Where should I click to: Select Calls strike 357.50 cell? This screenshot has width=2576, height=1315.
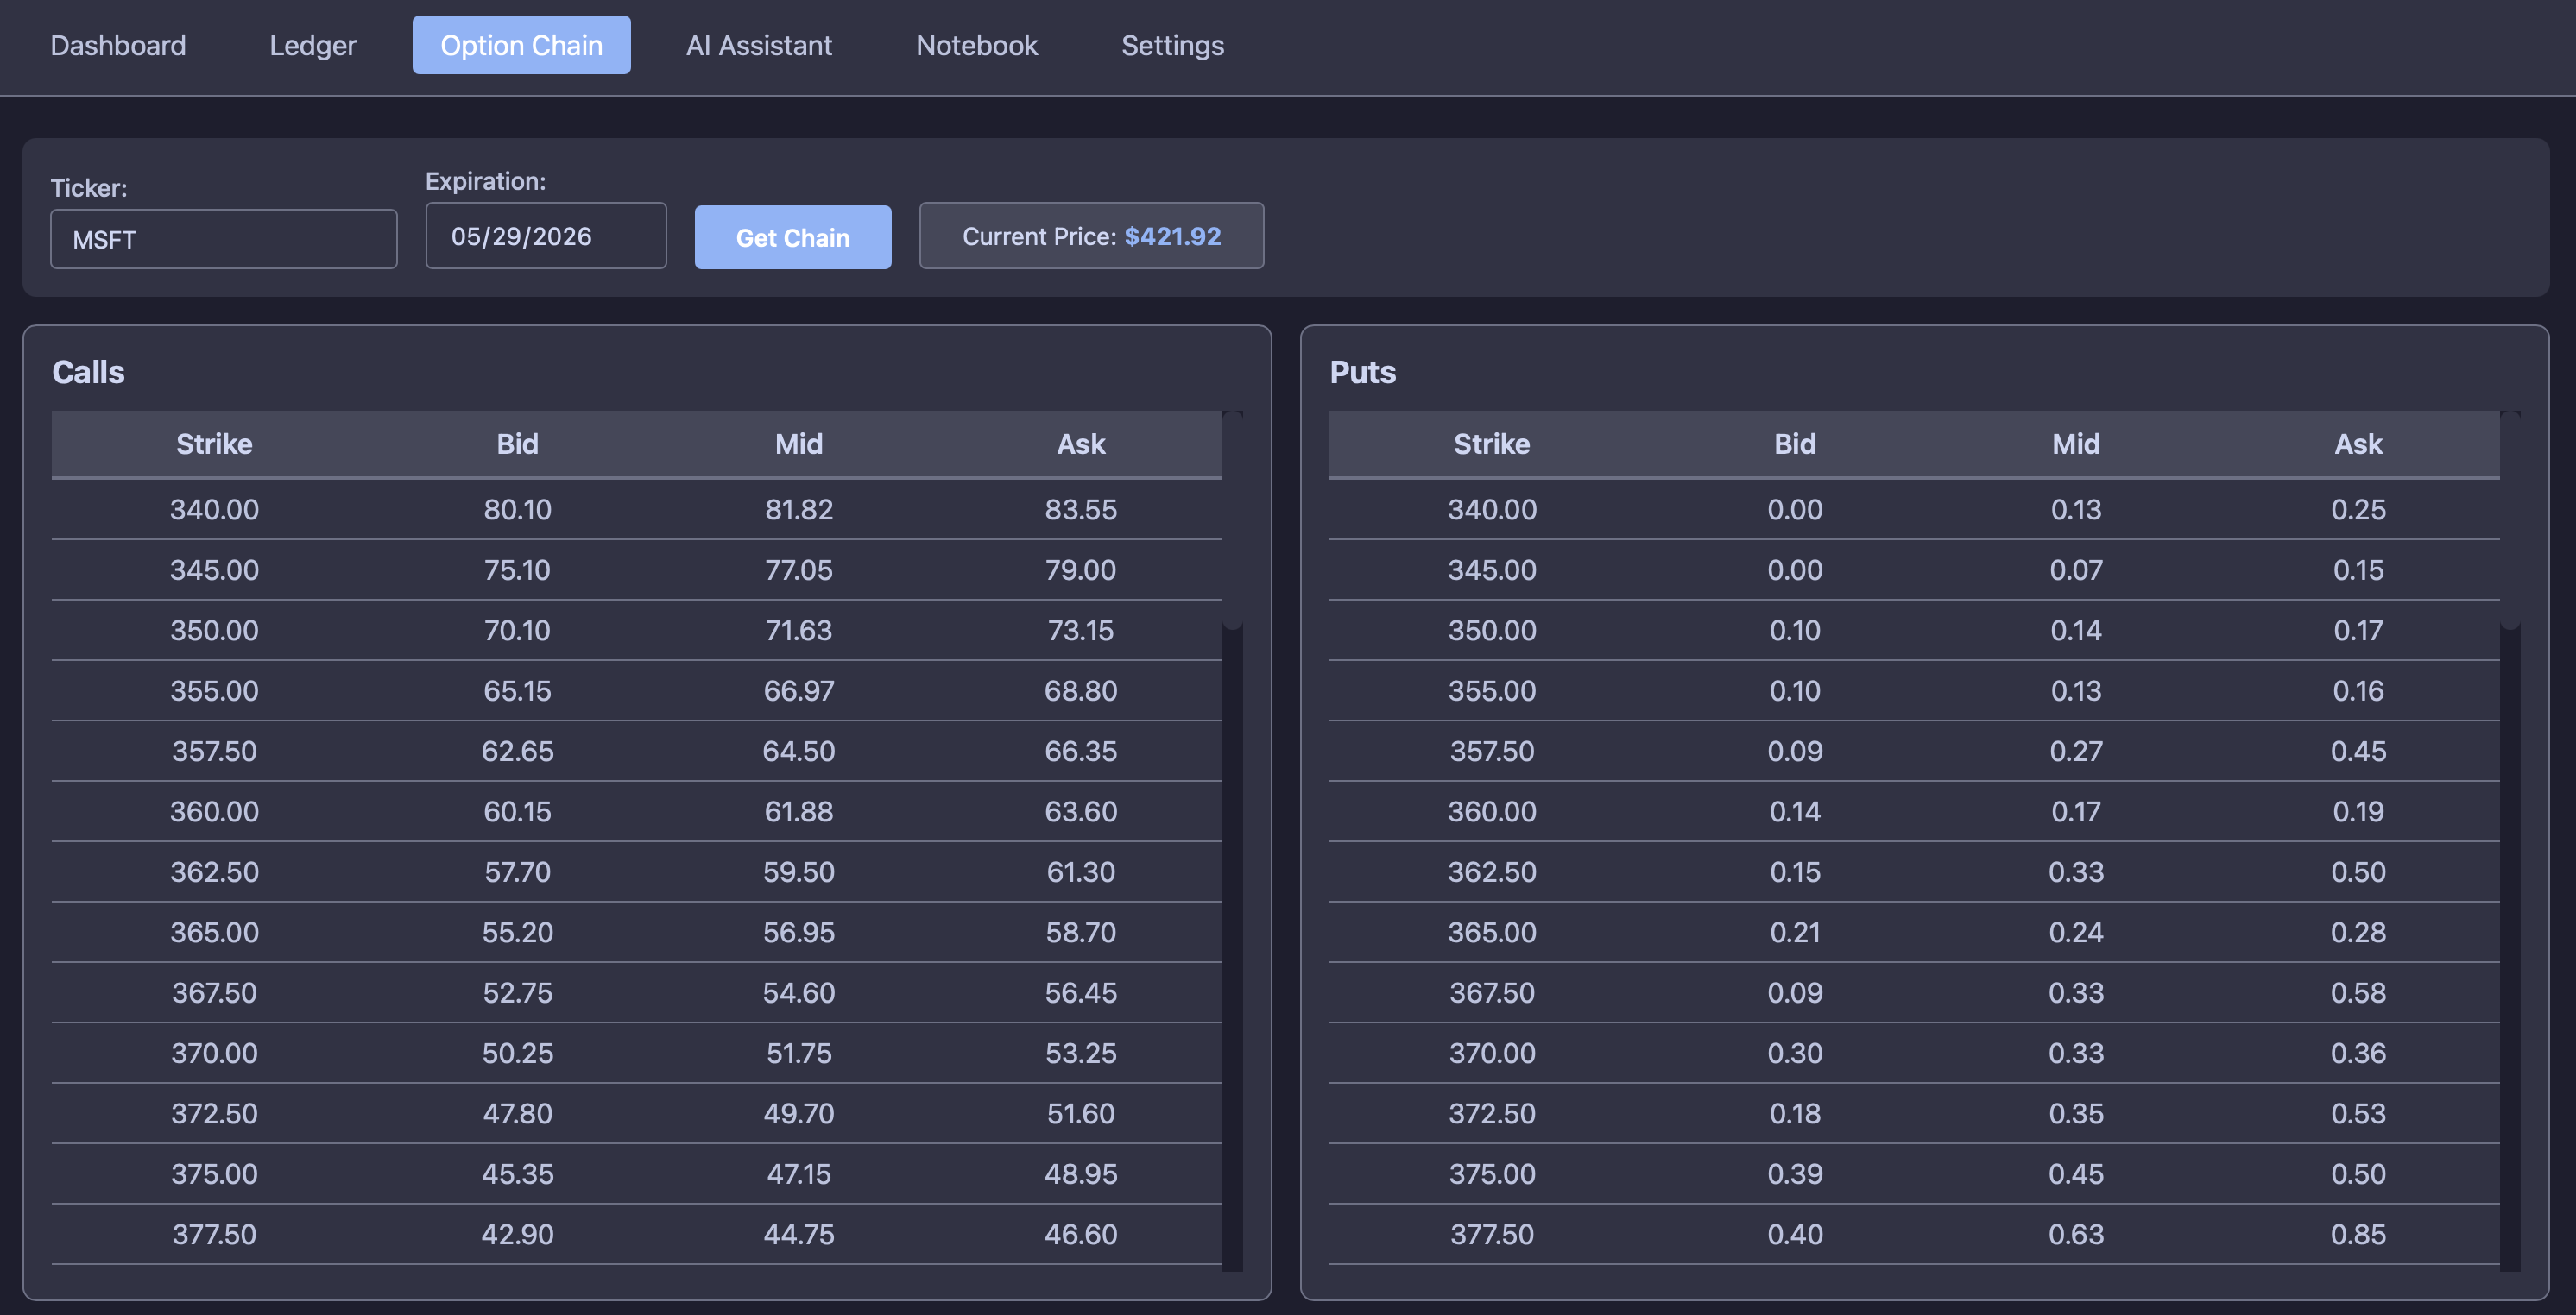tap(214, 752)
